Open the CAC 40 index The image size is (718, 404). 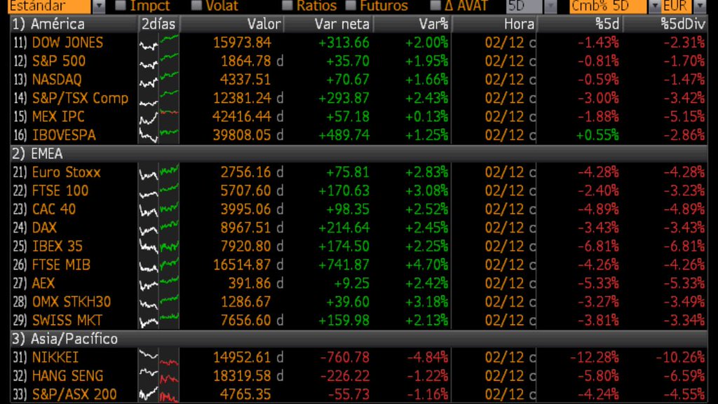[53, 209]
